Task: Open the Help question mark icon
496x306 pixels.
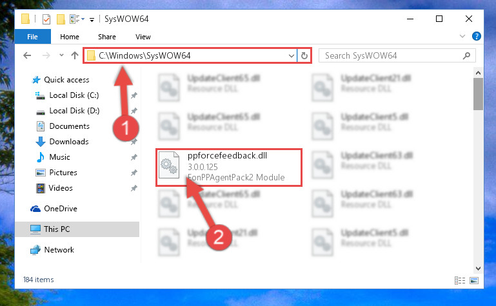Action: point(477,36)
